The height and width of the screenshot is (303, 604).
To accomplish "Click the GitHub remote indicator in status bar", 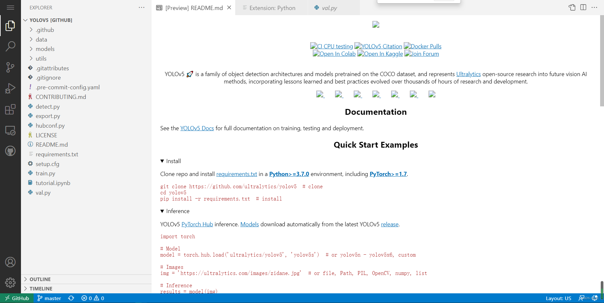I will click(17, 298).
